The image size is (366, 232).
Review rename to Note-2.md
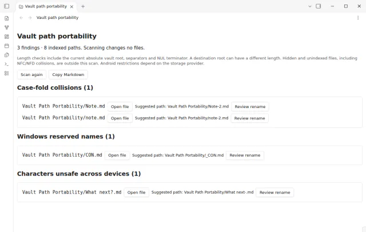(x=250, y=106)
